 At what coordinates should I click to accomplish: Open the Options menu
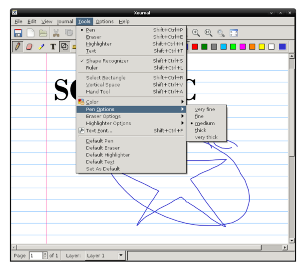(104, 21)
